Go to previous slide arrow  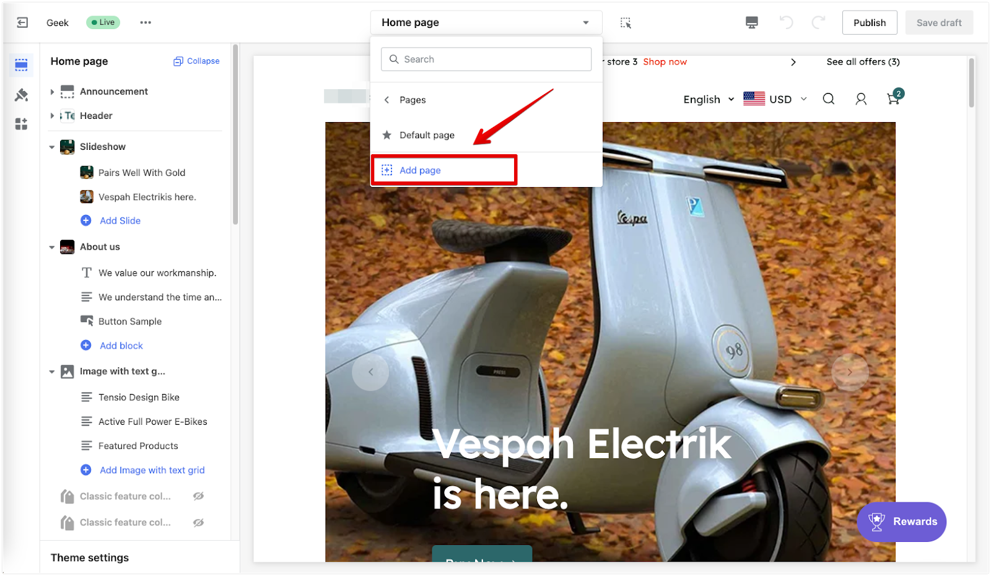click(370, 372)
